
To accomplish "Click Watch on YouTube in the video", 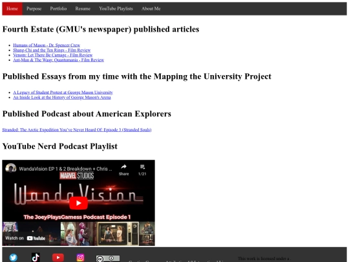I will (25, 238).
